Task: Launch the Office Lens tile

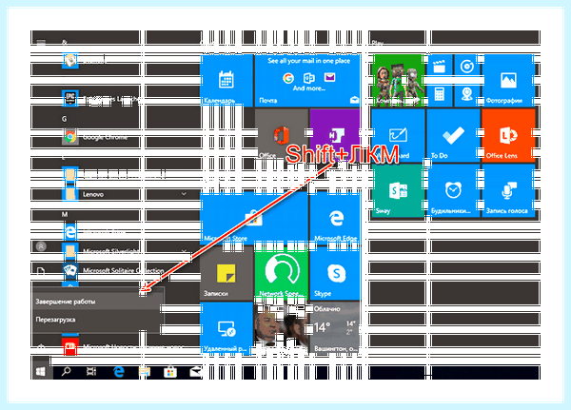Action: click(508, 135)
